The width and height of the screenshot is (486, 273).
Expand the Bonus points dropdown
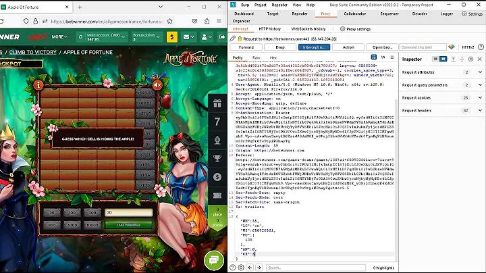[146, 37]
